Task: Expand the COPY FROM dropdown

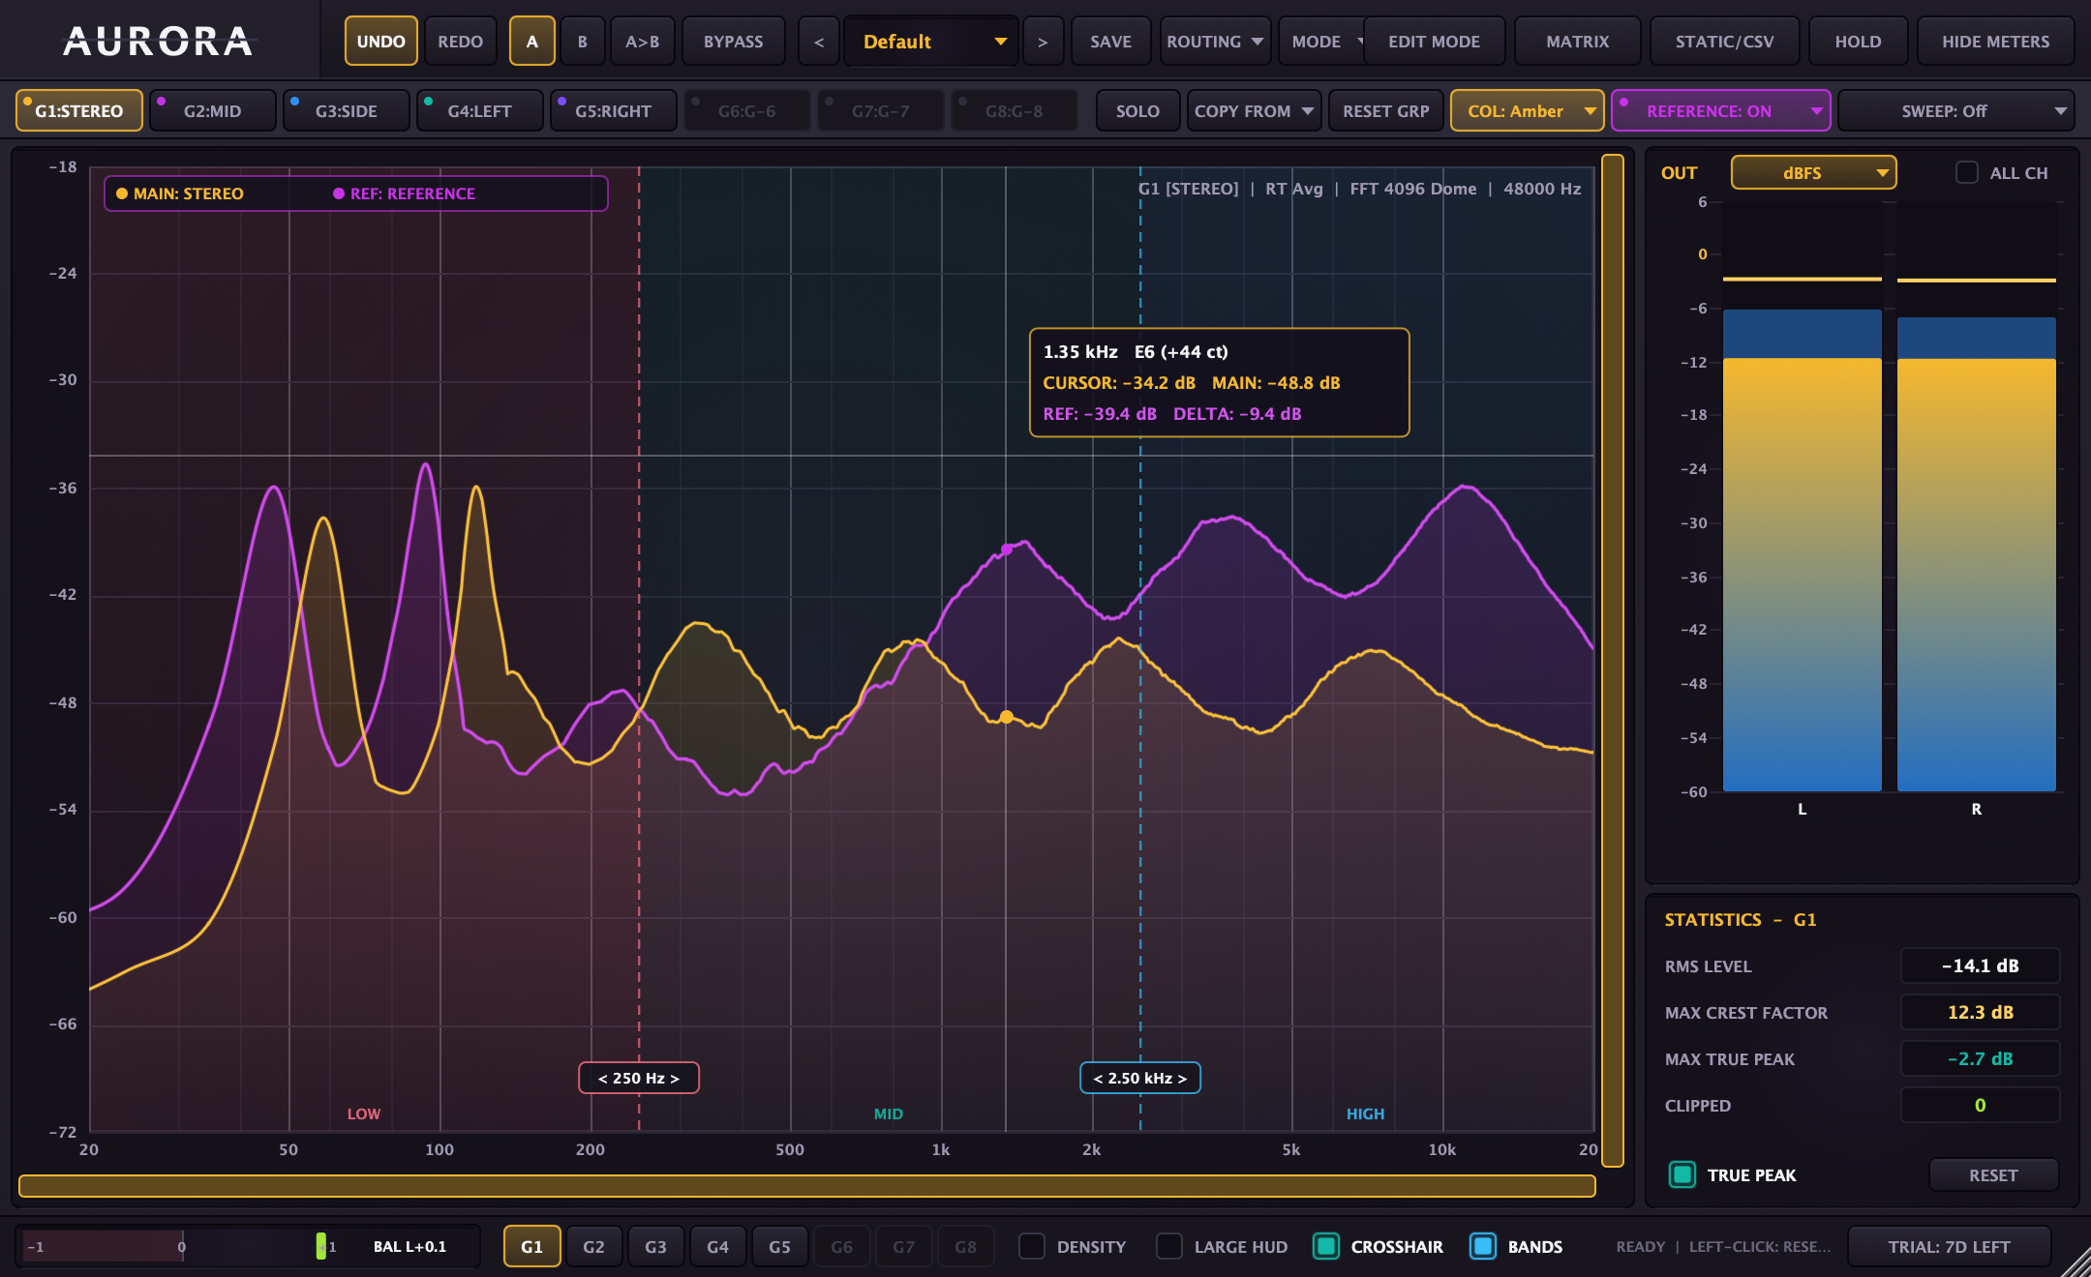Action: click(1254, 111)
